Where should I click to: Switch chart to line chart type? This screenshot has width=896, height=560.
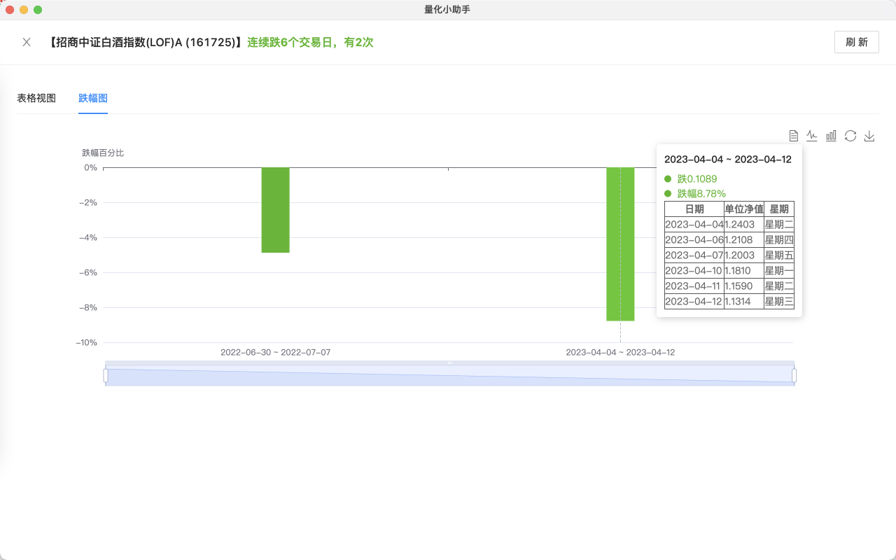[812, 136]
